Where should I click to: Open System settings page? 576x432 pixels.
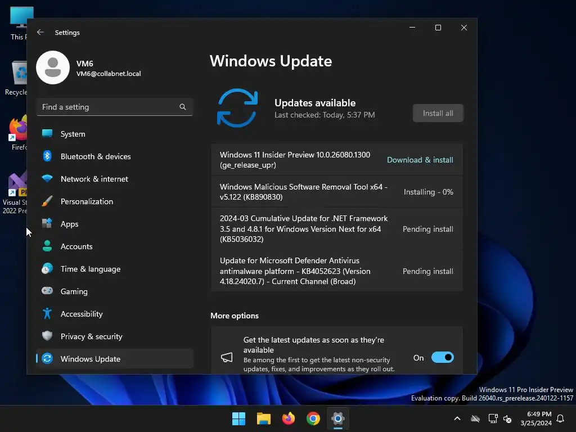(115, 134)
